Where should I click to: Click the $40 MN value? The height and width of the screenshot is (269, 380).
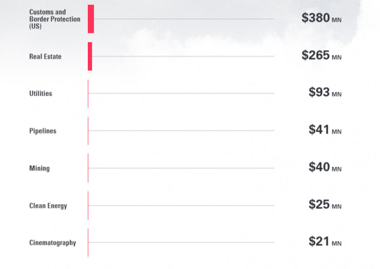point(325,167)
